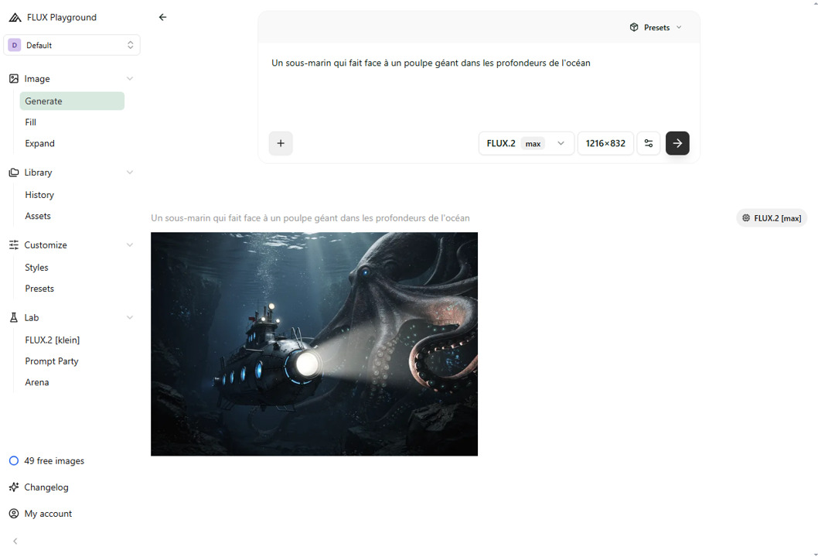
Task: Open Presets in the sidebar
Action: click(39, 288)
